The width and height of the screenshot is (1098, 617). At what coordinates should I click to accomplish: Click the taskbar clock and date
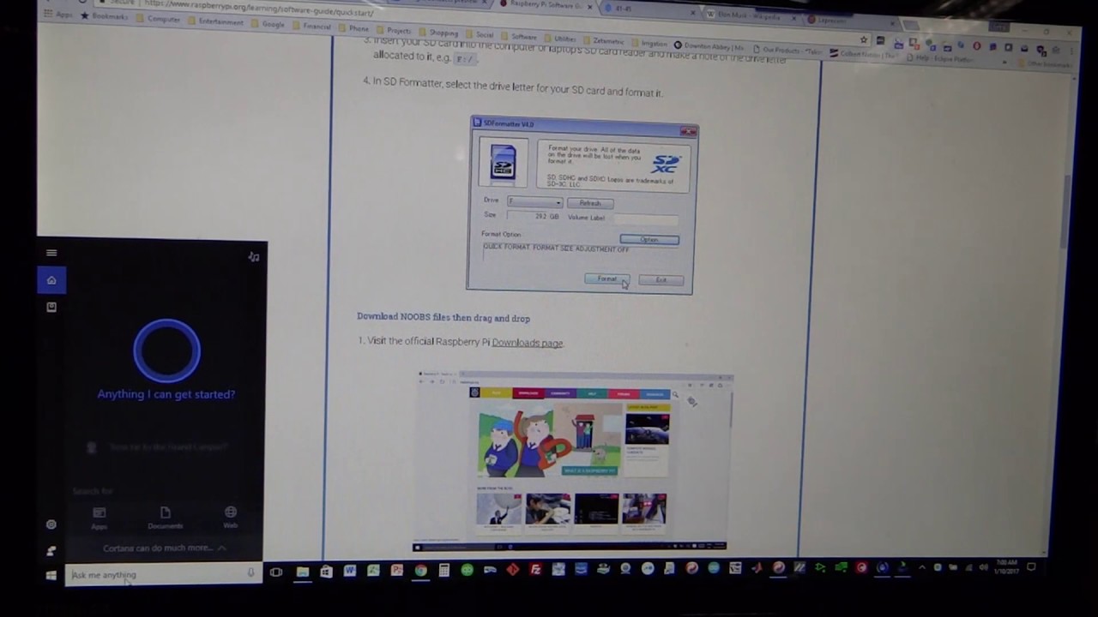(x=1006, y=566)
